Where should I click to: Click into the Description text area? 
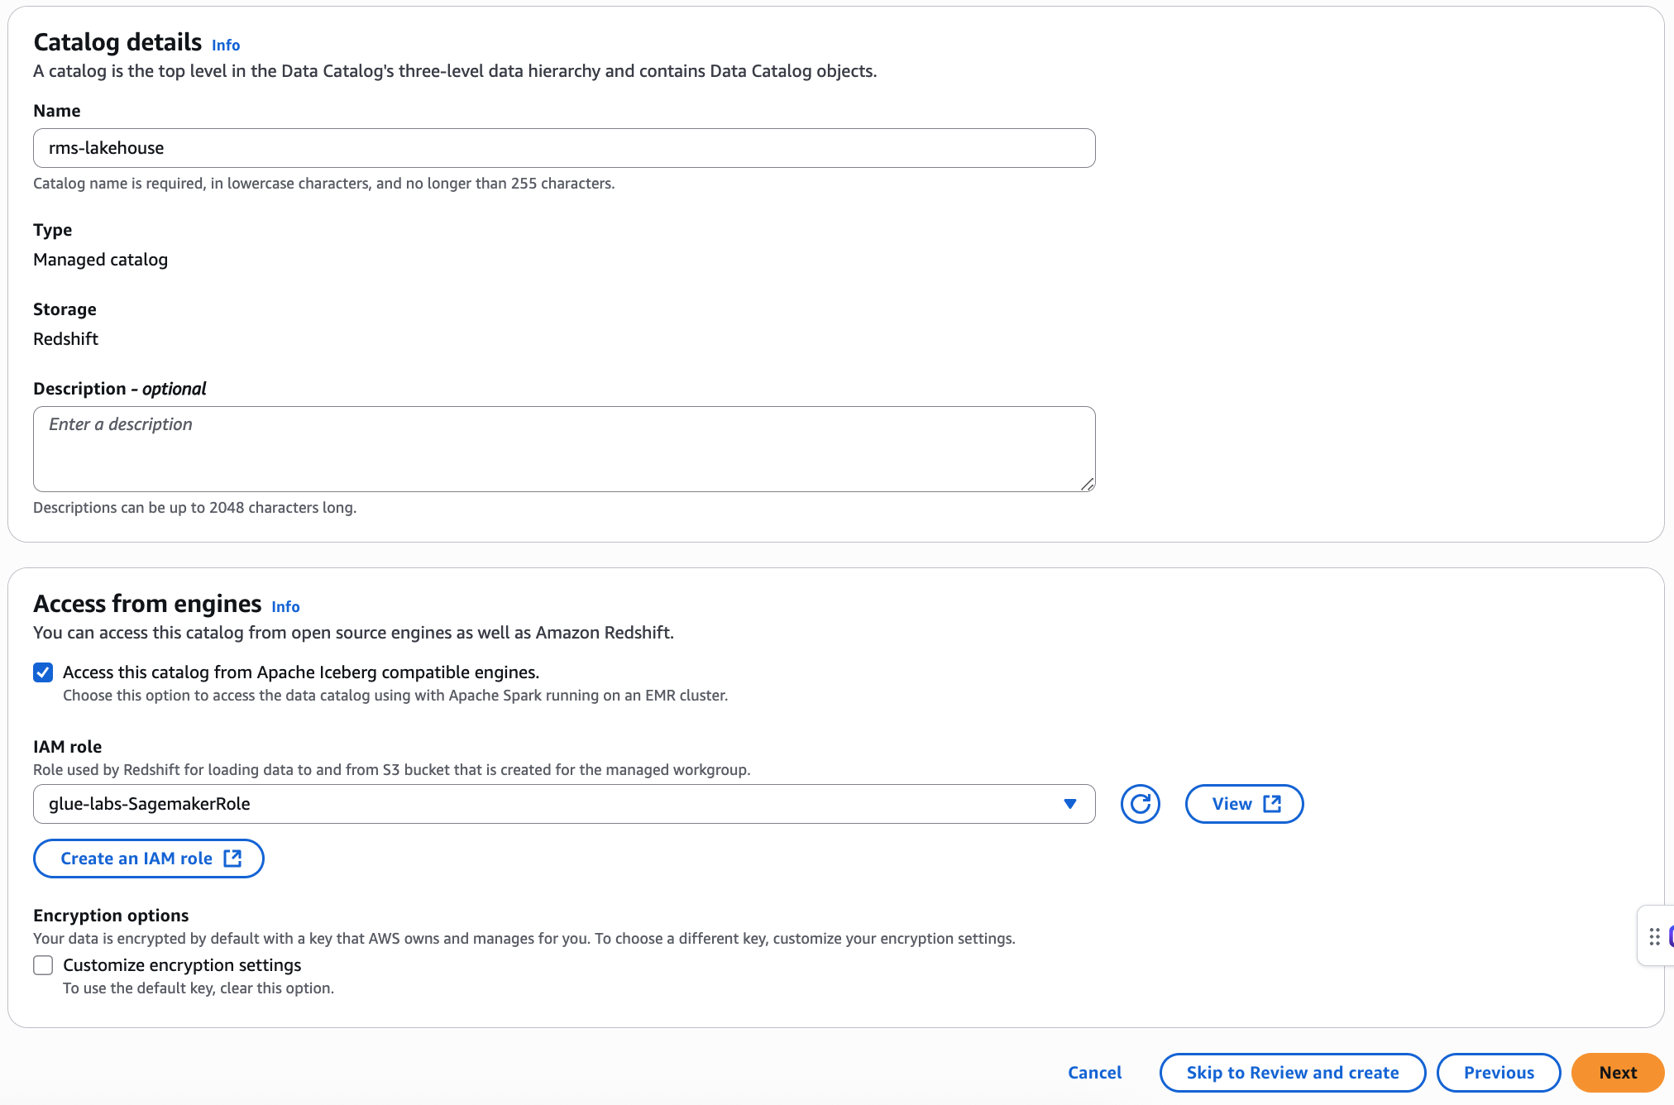pyautogui.click(x=564, y=449)
